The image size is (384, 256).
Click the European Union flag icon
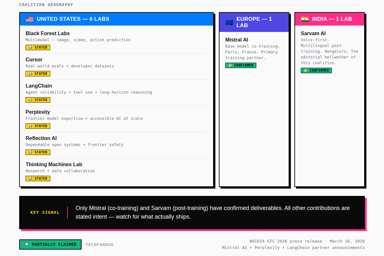coord(229,22)
